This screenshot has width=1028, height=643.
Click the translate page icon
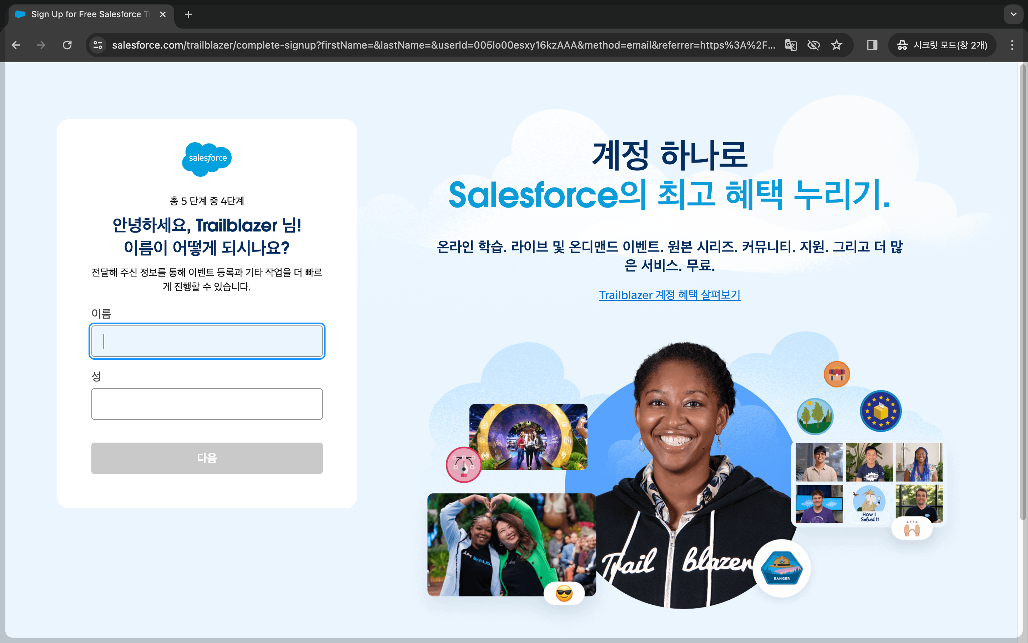(x=791, y=45)
